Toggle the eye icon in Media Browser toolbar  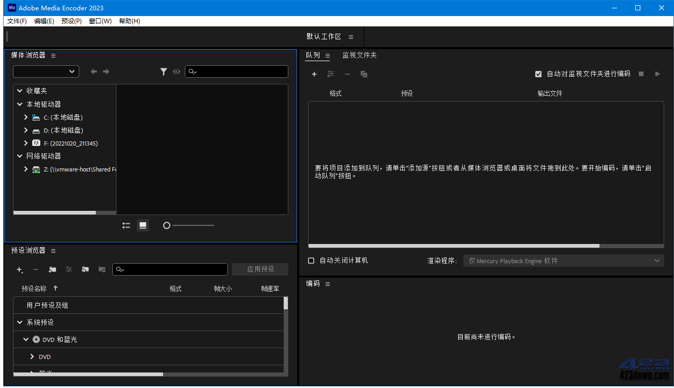coord(177,71)
